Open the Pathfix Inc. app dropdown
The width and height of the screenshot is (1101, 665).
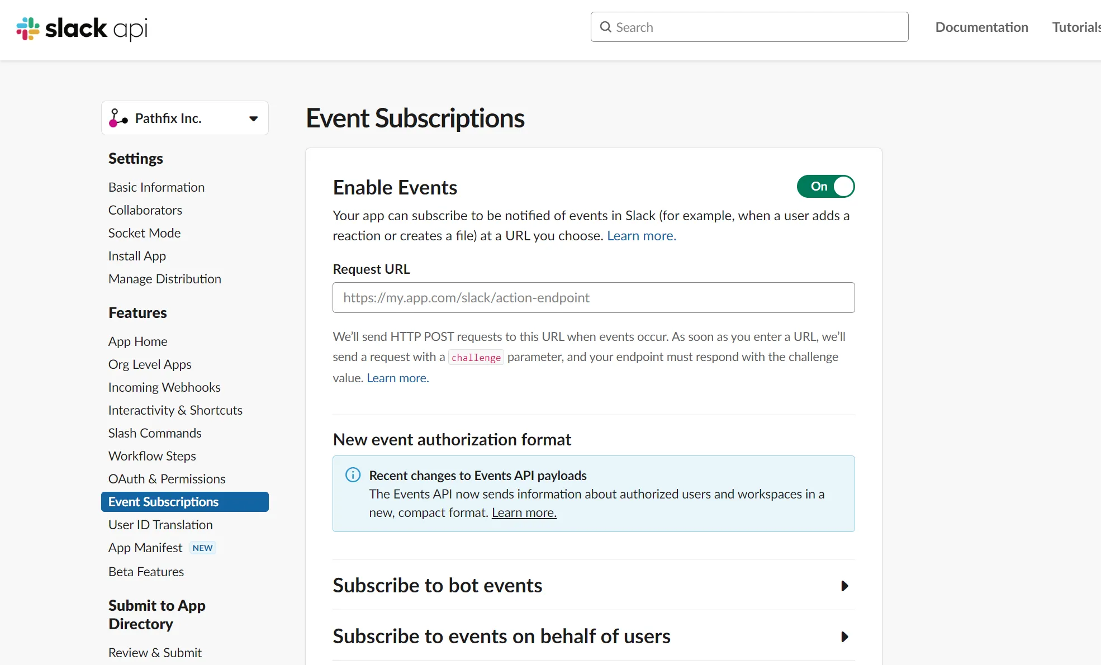(185, 118)
